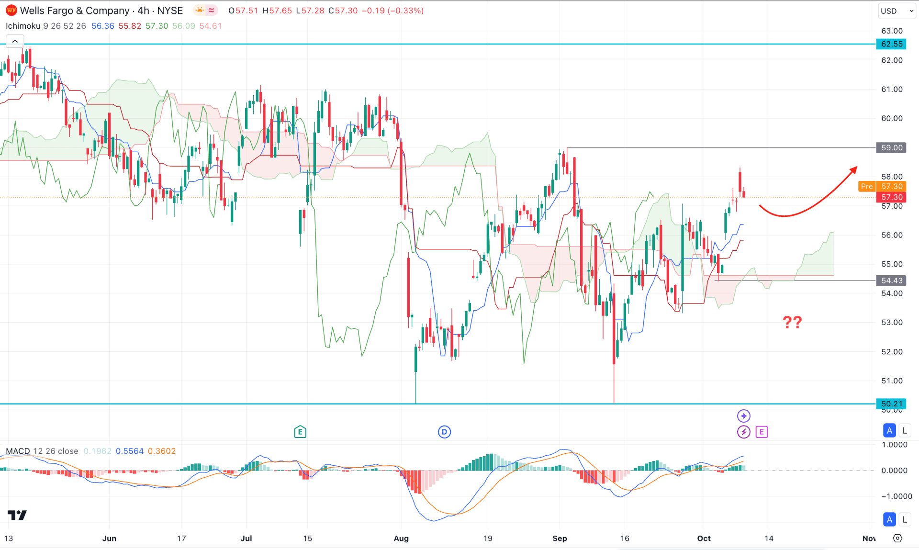Click the high price H57.65 readout
The height and width of the screenshot is (550, 919).
click(277, 11)
